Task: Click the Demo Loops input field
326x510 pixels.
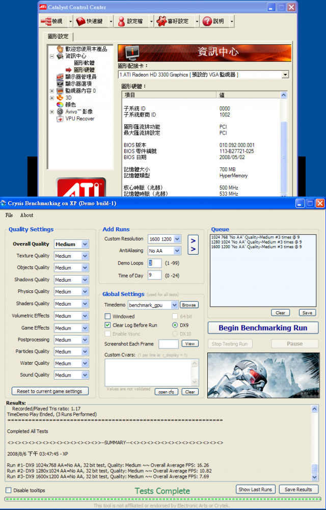Action: pyautogui.click(x=155, y=263)
